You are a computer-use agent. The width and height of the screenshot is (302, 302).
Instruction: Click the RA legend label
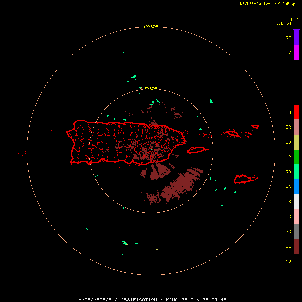288,172
